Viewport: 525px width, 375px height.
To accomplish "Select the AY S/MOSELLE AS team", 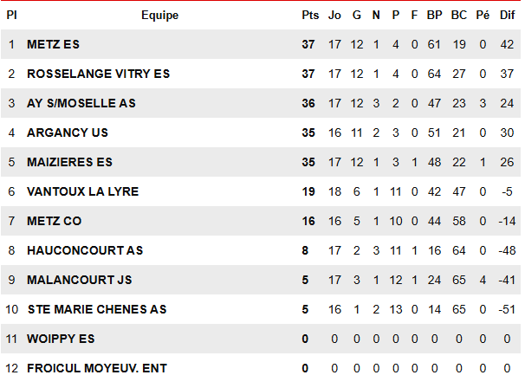I will 81,103.
